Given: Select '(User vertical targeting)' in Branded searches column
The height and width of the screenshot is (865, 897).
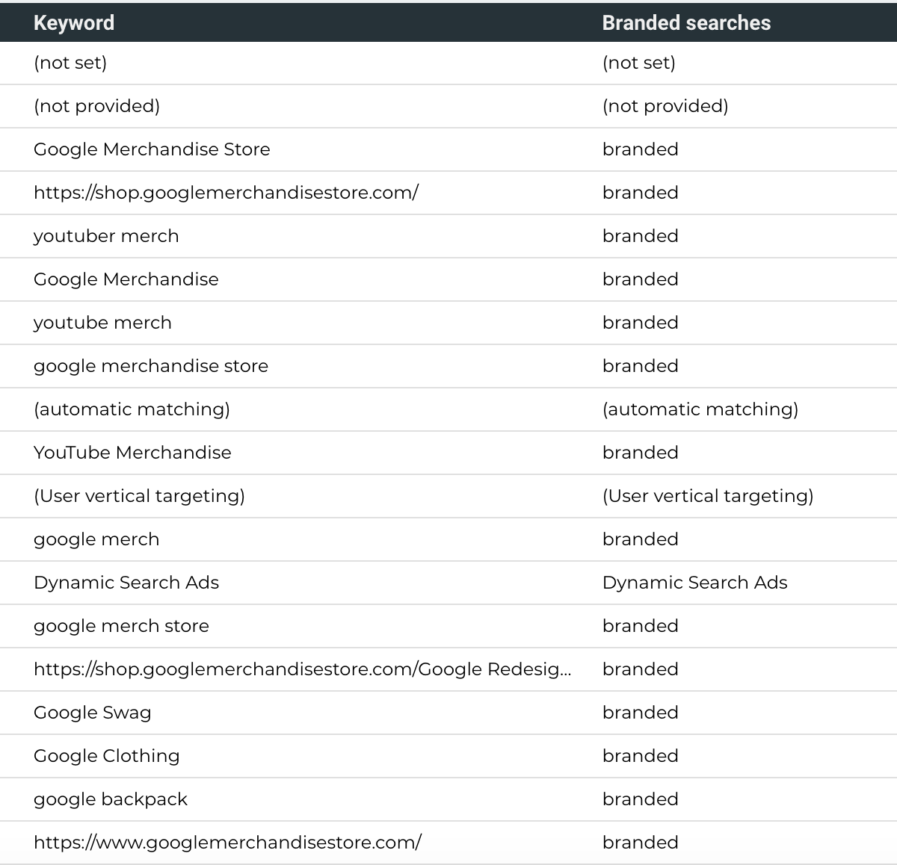Looking at the screenshot, I should [708, 496].
